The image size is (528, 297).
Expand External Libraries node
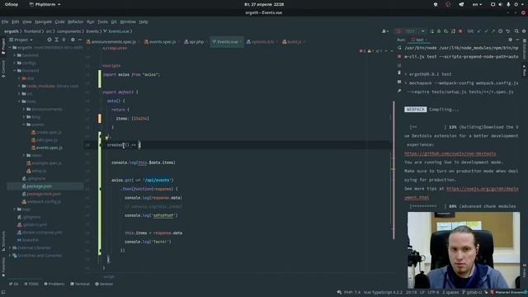(10, 247)
